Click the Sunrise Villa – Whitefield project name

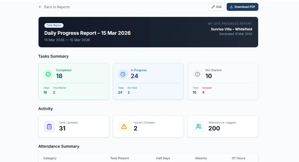click(232, 29)
